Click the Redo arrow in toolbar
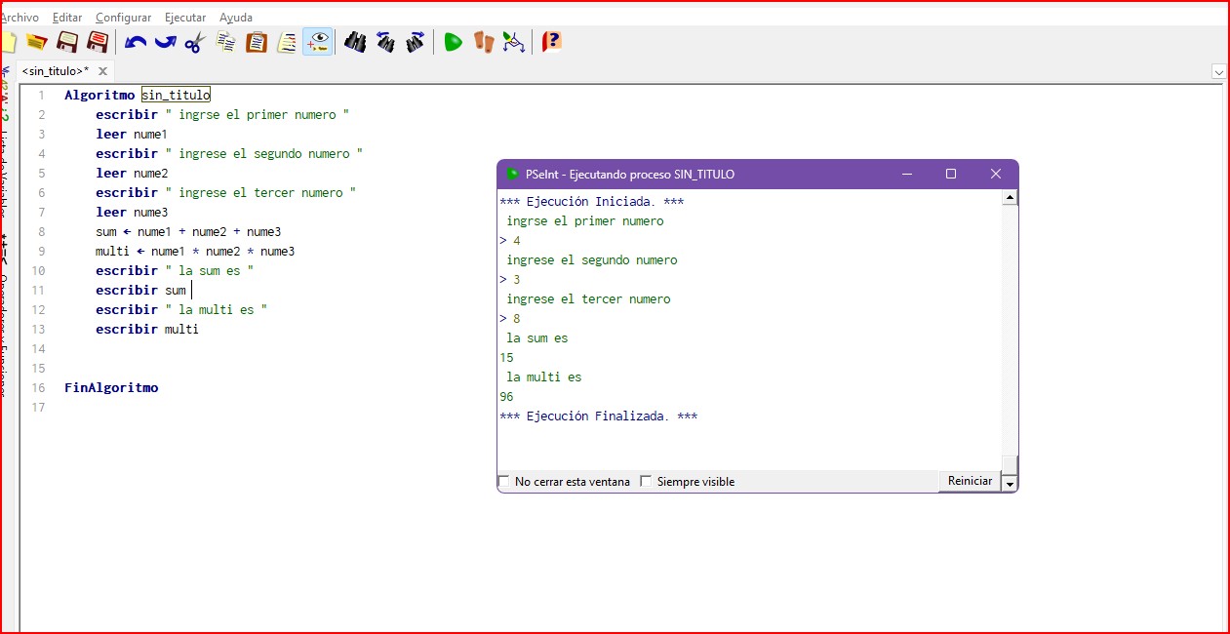The image size is (1230, 634). tap(165, 42)
